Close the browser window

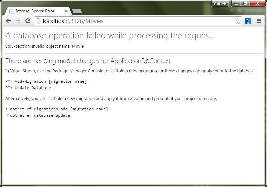(x=258, y=3)
